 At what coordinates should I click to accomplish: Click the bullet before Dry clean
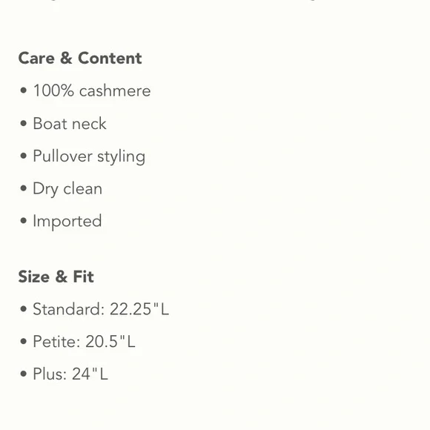pos(24,188)
